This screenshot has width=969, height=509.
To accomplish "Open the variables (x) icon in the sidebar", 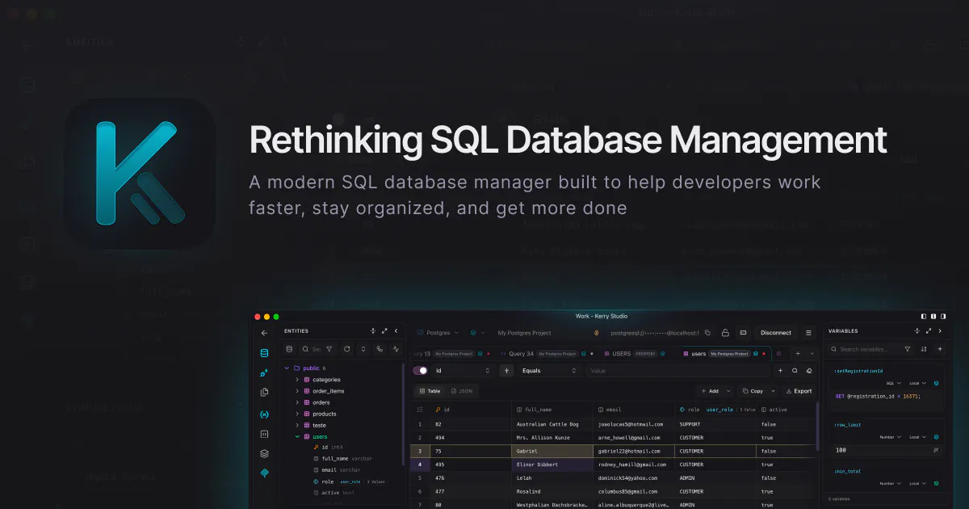I will coord(264,414).
